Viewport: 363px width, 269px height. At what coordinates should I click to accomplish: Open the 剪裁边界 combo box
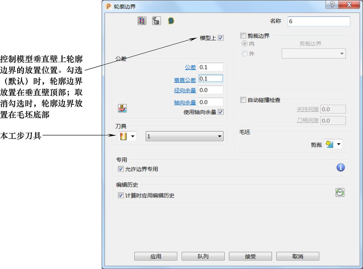(x=314, y=54)
